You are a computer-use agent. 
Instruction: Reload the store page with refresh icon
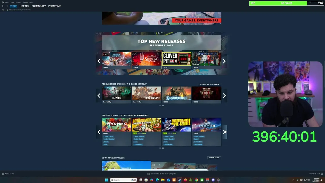pyautogui.click(x=3, y=10)
